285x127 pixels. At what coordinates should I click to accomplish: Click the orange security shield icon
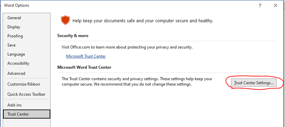[x=65, y=21]
